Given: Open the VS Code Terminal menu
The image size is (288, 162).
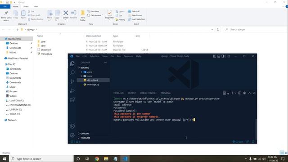Looking at the screenshot, I should 129,56.
